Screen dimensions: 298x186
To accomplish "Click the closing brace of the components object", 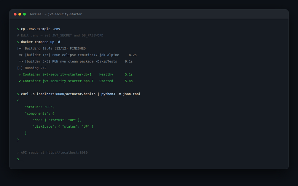I will point(26,133).
